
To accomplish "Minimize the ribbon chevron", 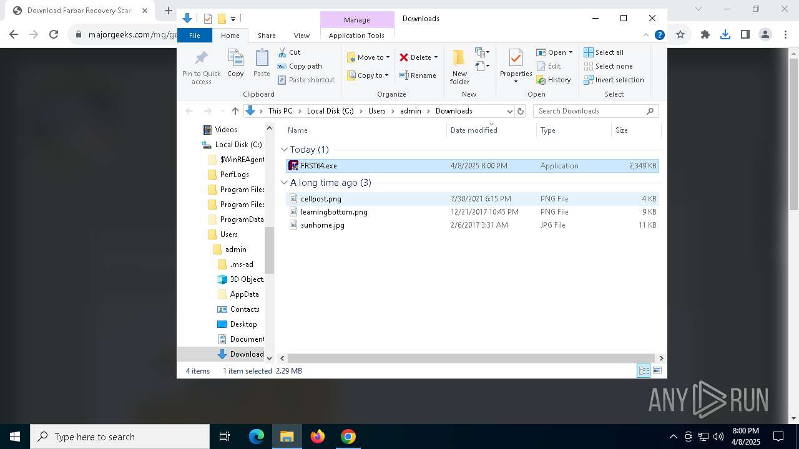I will tap(646, 35).
